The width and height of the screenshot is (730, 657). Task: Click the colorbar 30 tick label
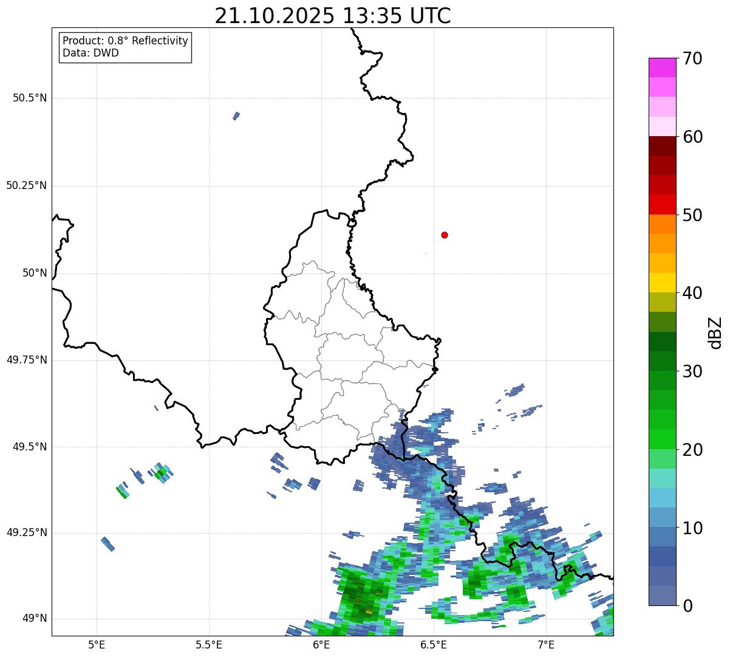point(692,371)
